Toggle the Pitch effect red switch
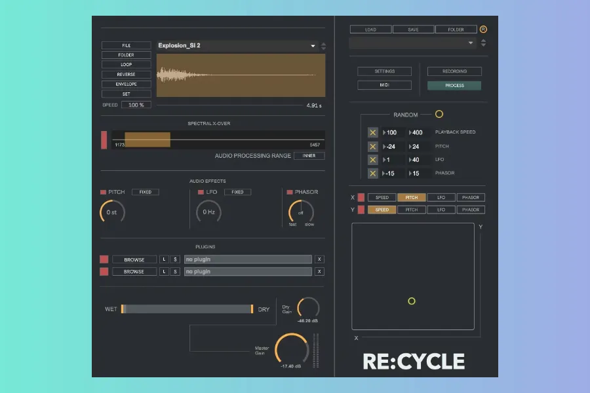The image size is (590, 393). 103,192
